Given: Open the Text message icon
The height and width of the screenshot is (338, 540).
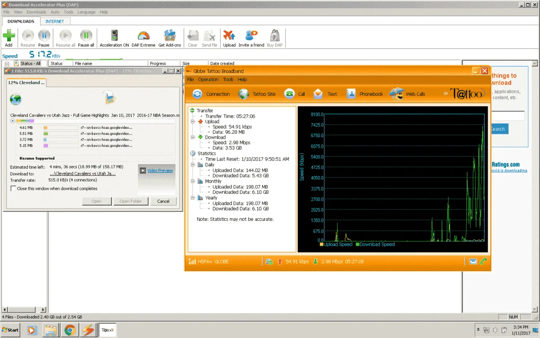Looking at the screenshot, I should tap(318, 94).
